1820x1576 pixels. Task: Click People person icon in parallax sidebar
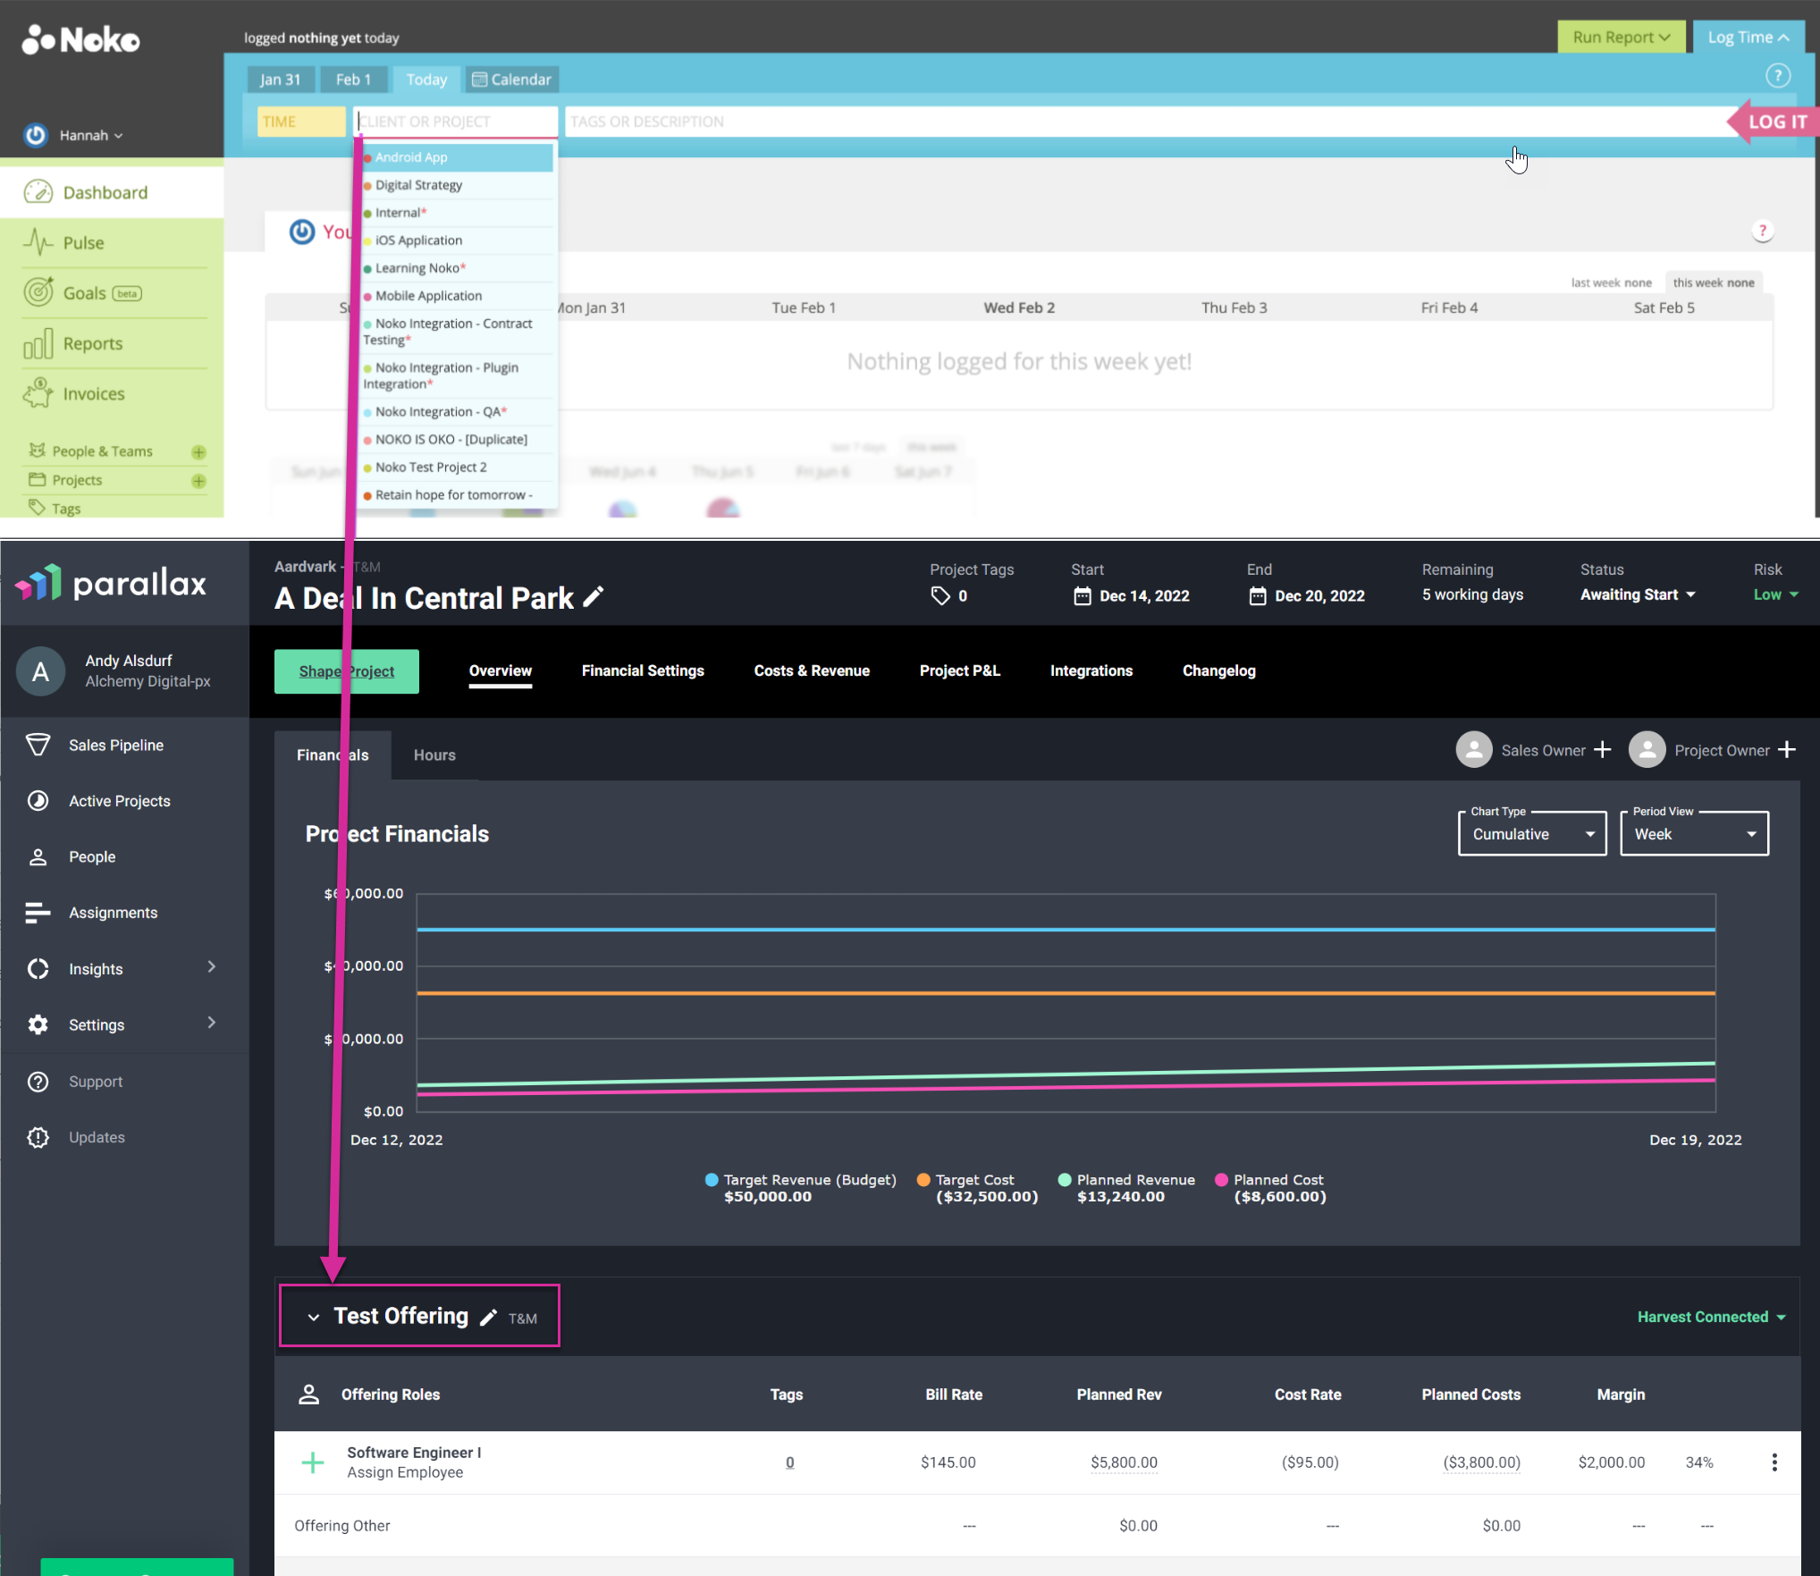(38, 856)
